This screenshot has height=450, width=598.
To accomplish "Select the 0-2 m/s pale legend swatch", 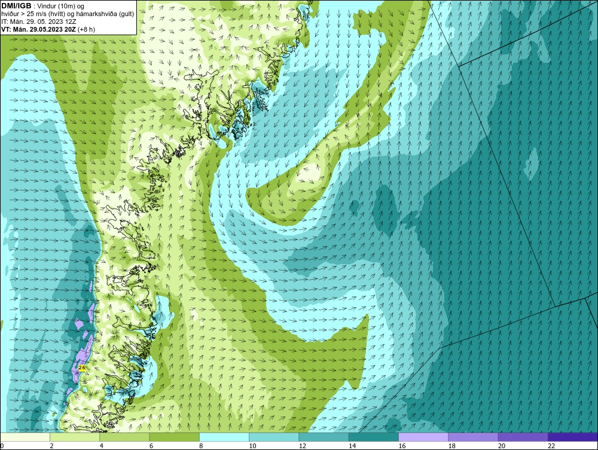I will 25,437.
